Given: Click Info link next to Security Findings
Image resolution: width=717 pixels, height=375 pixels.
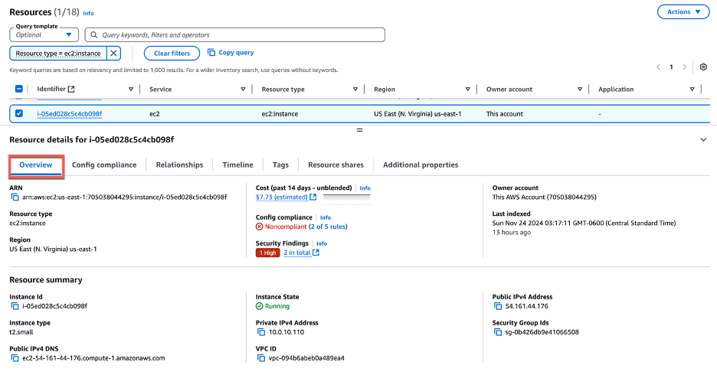Looking at the screenshot, I should [322, 243].
